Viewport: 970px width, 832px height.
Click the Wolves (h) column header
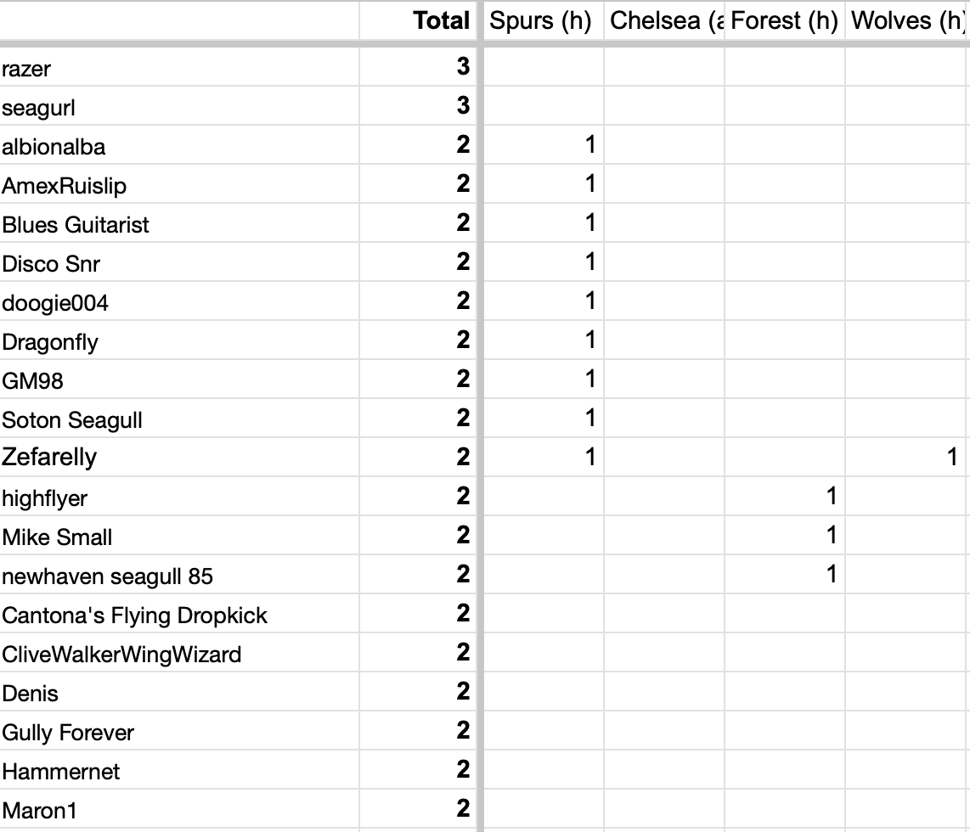tap(905, 21)
